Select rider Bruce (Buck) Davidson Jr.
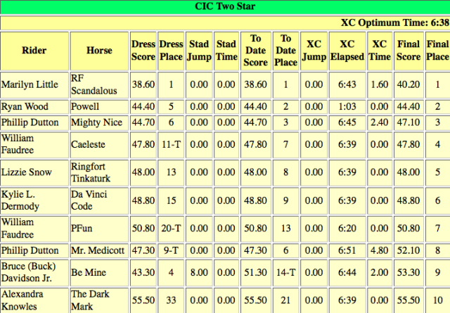The width and height of the screenshot is (450, 313). [x=28, y=272]
